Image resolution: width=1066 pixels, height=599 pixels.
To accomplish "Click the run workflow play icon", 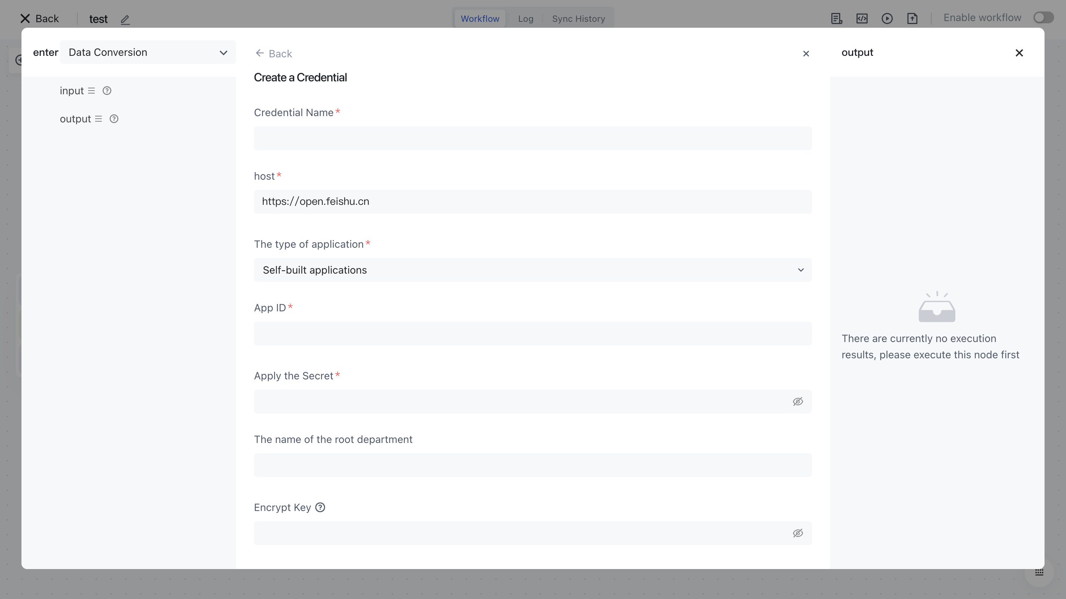I will click(x=887, y=18).
